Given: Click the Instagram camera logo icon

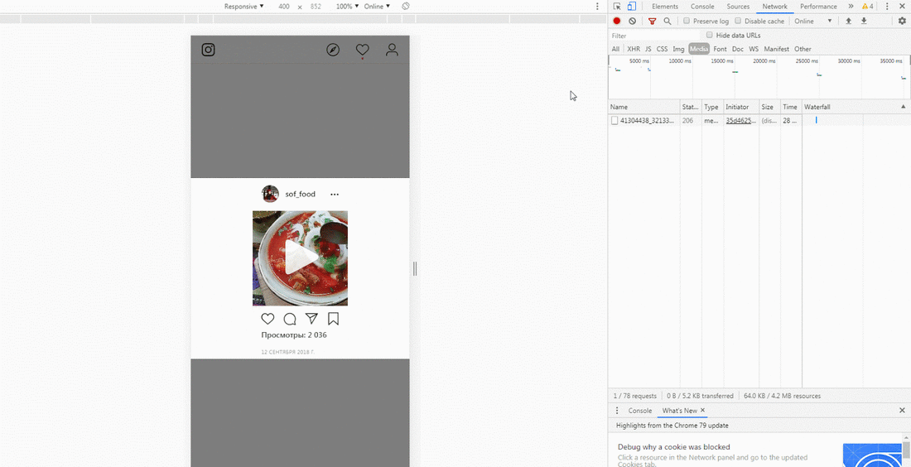Looking at the screenshot, I should 209,50.
